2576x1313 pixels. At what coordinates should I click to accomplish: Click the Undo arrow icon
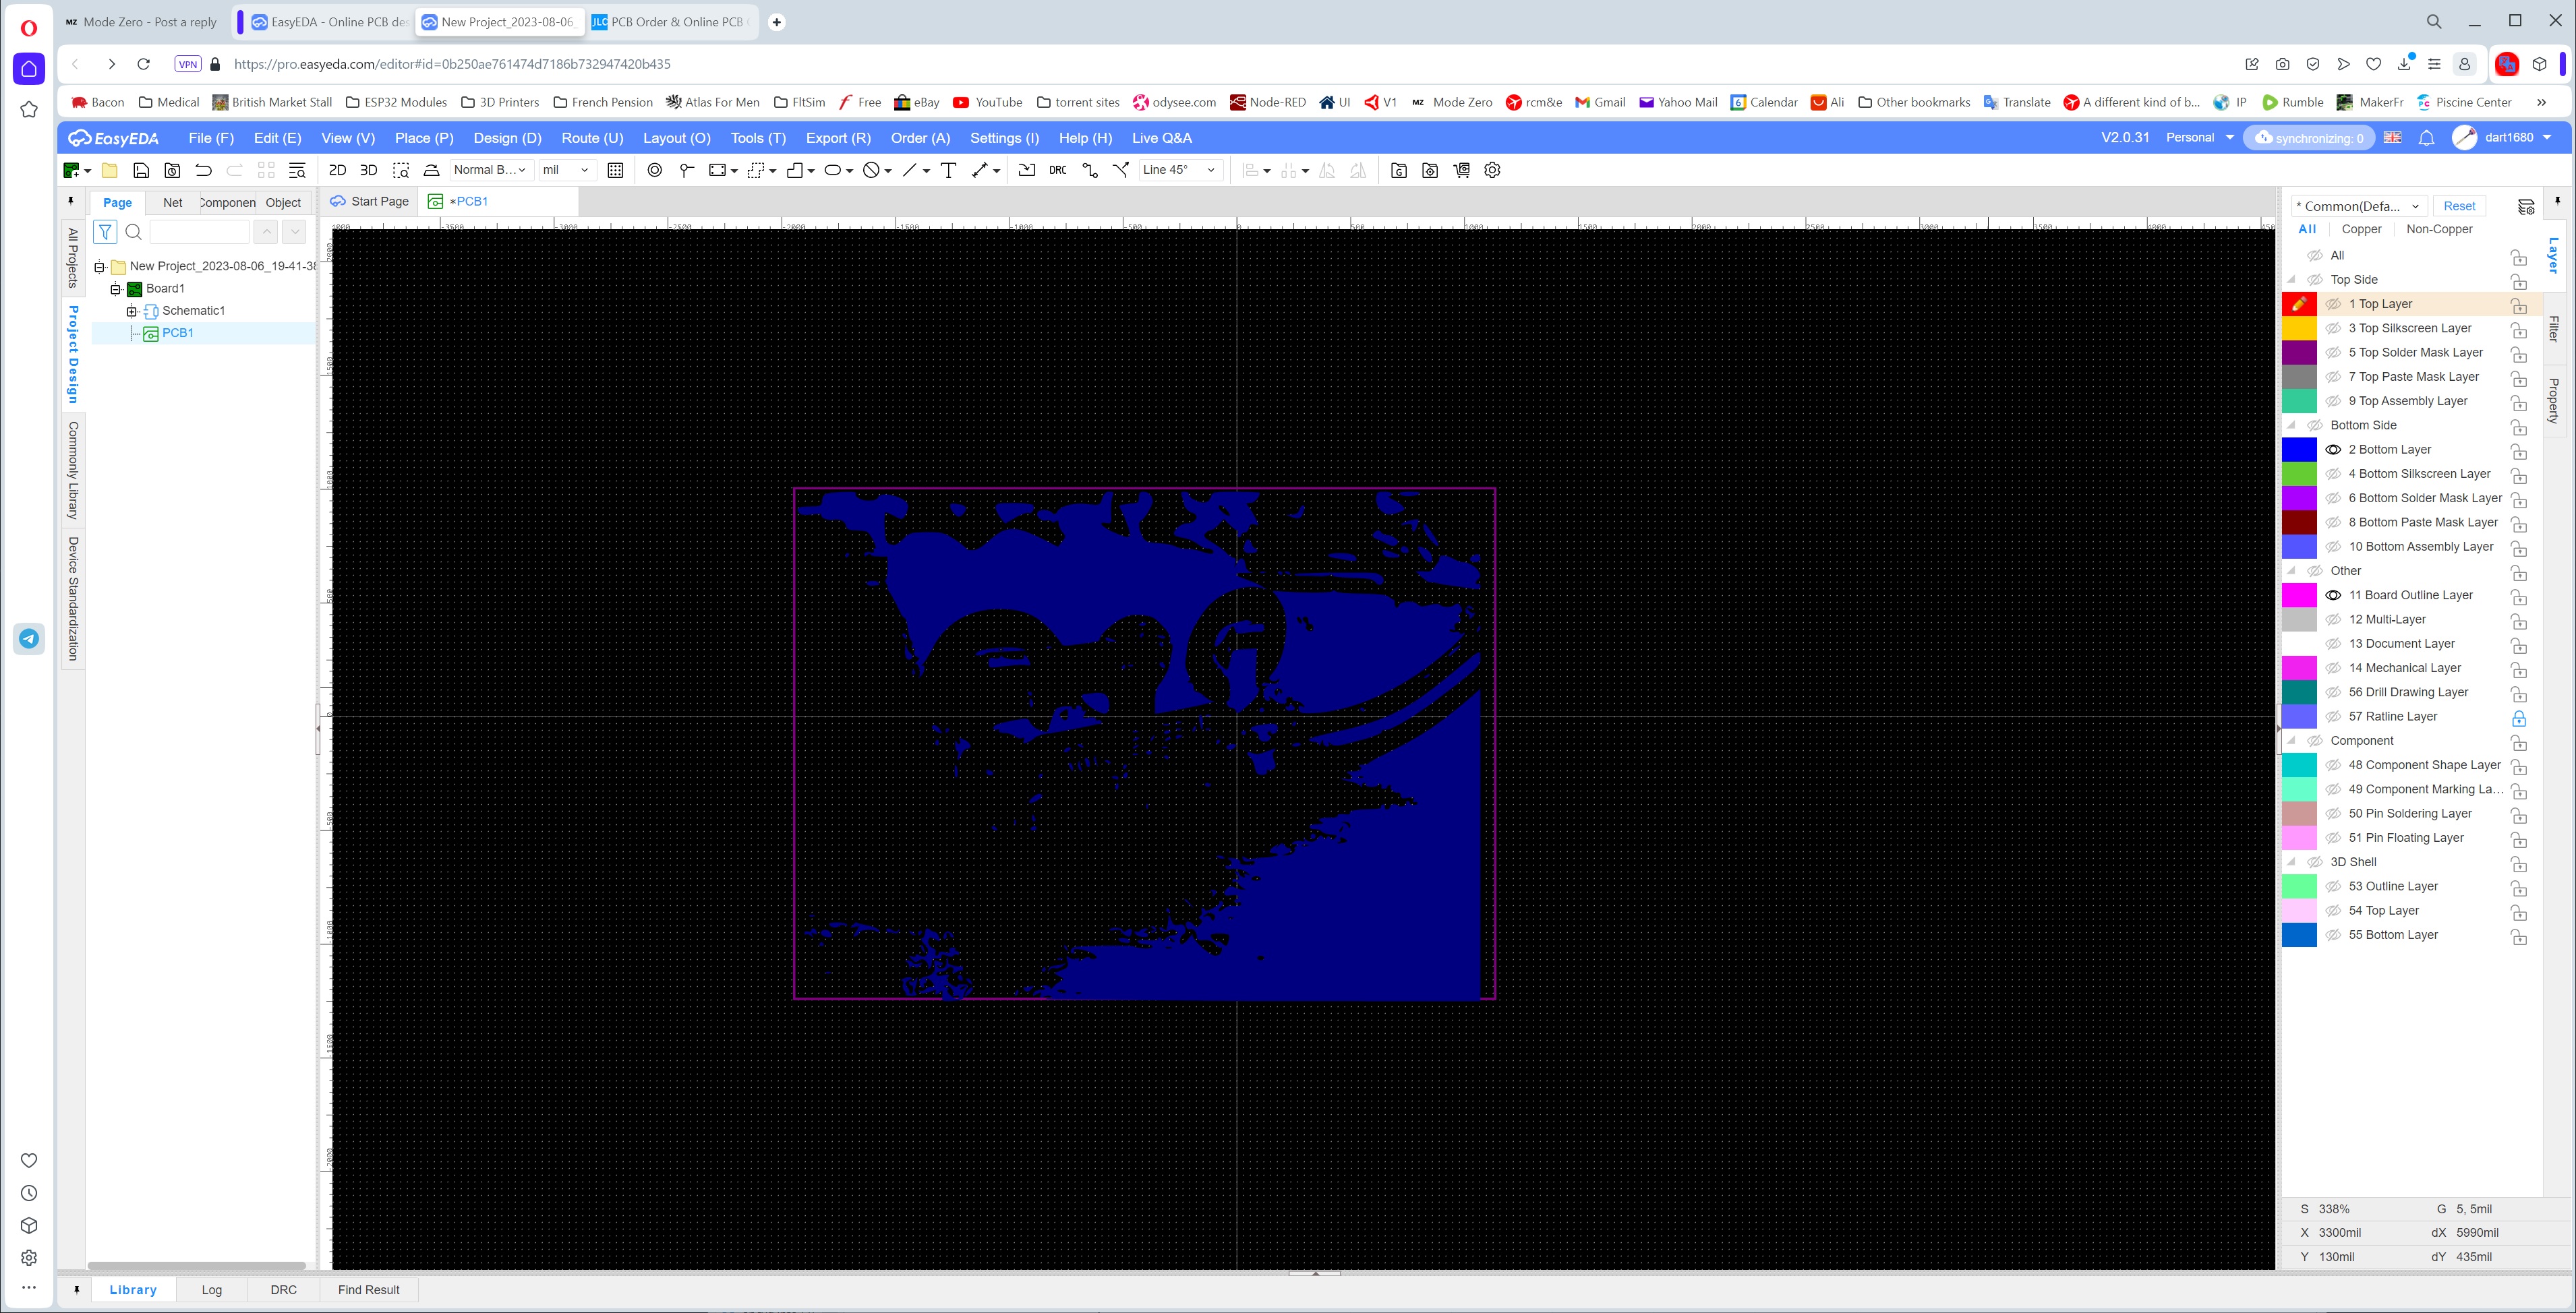pos(204,171)
